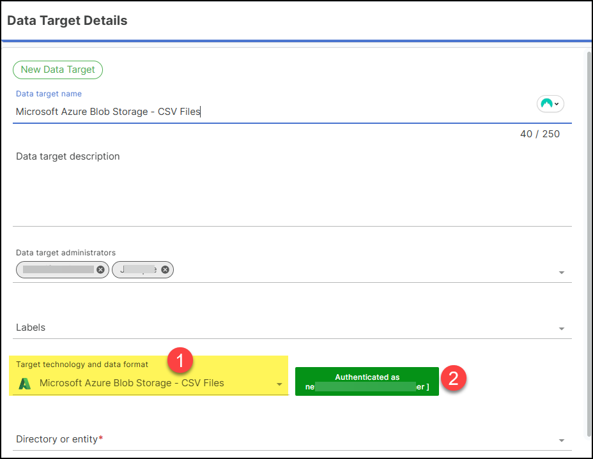The height and width of the screenshot is (459, 593).
Task: Click Target technology and data format label
Action: pos(82,365)
